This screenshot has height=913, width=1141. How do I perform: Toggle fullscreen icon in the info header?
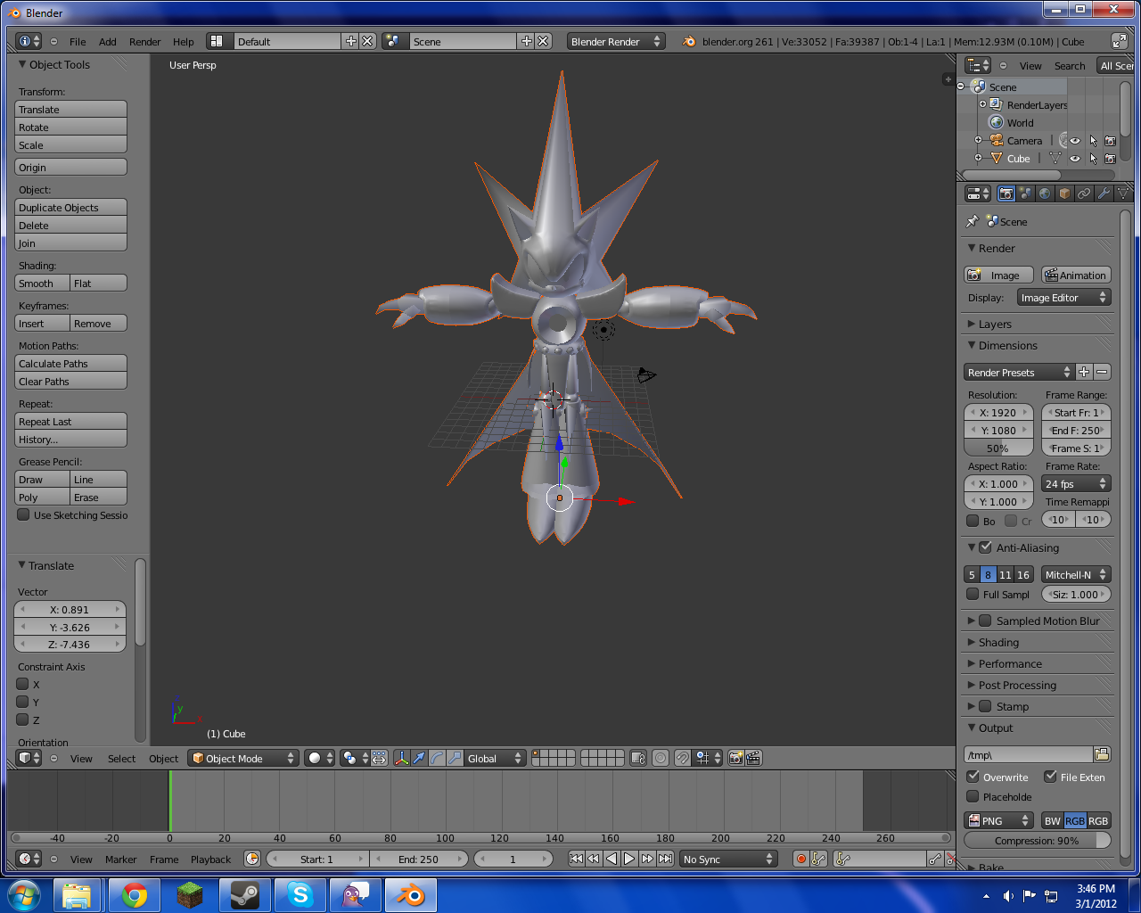[1120, 41]
